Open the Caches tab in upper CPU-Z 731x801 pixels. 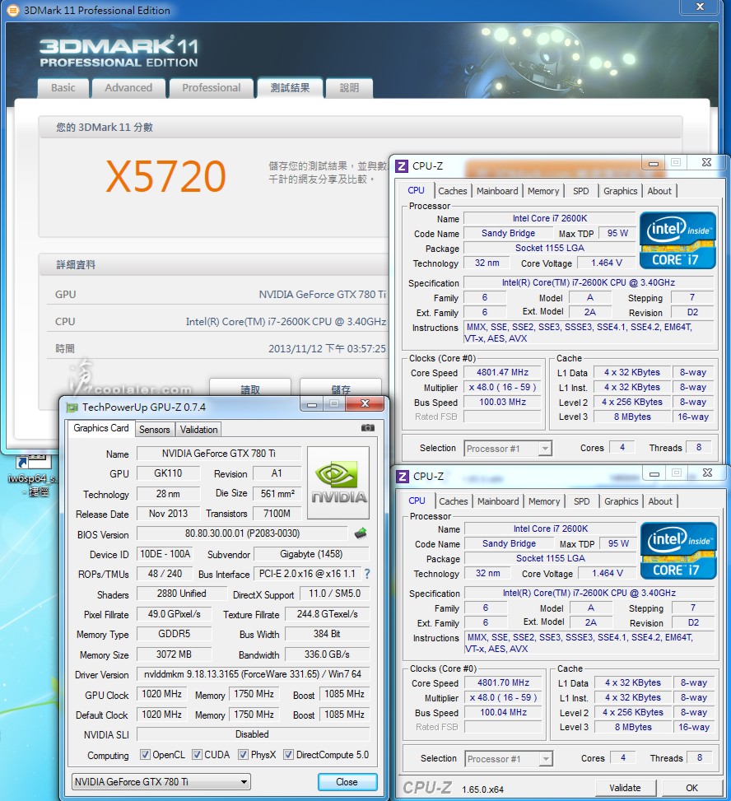(453, 191)
